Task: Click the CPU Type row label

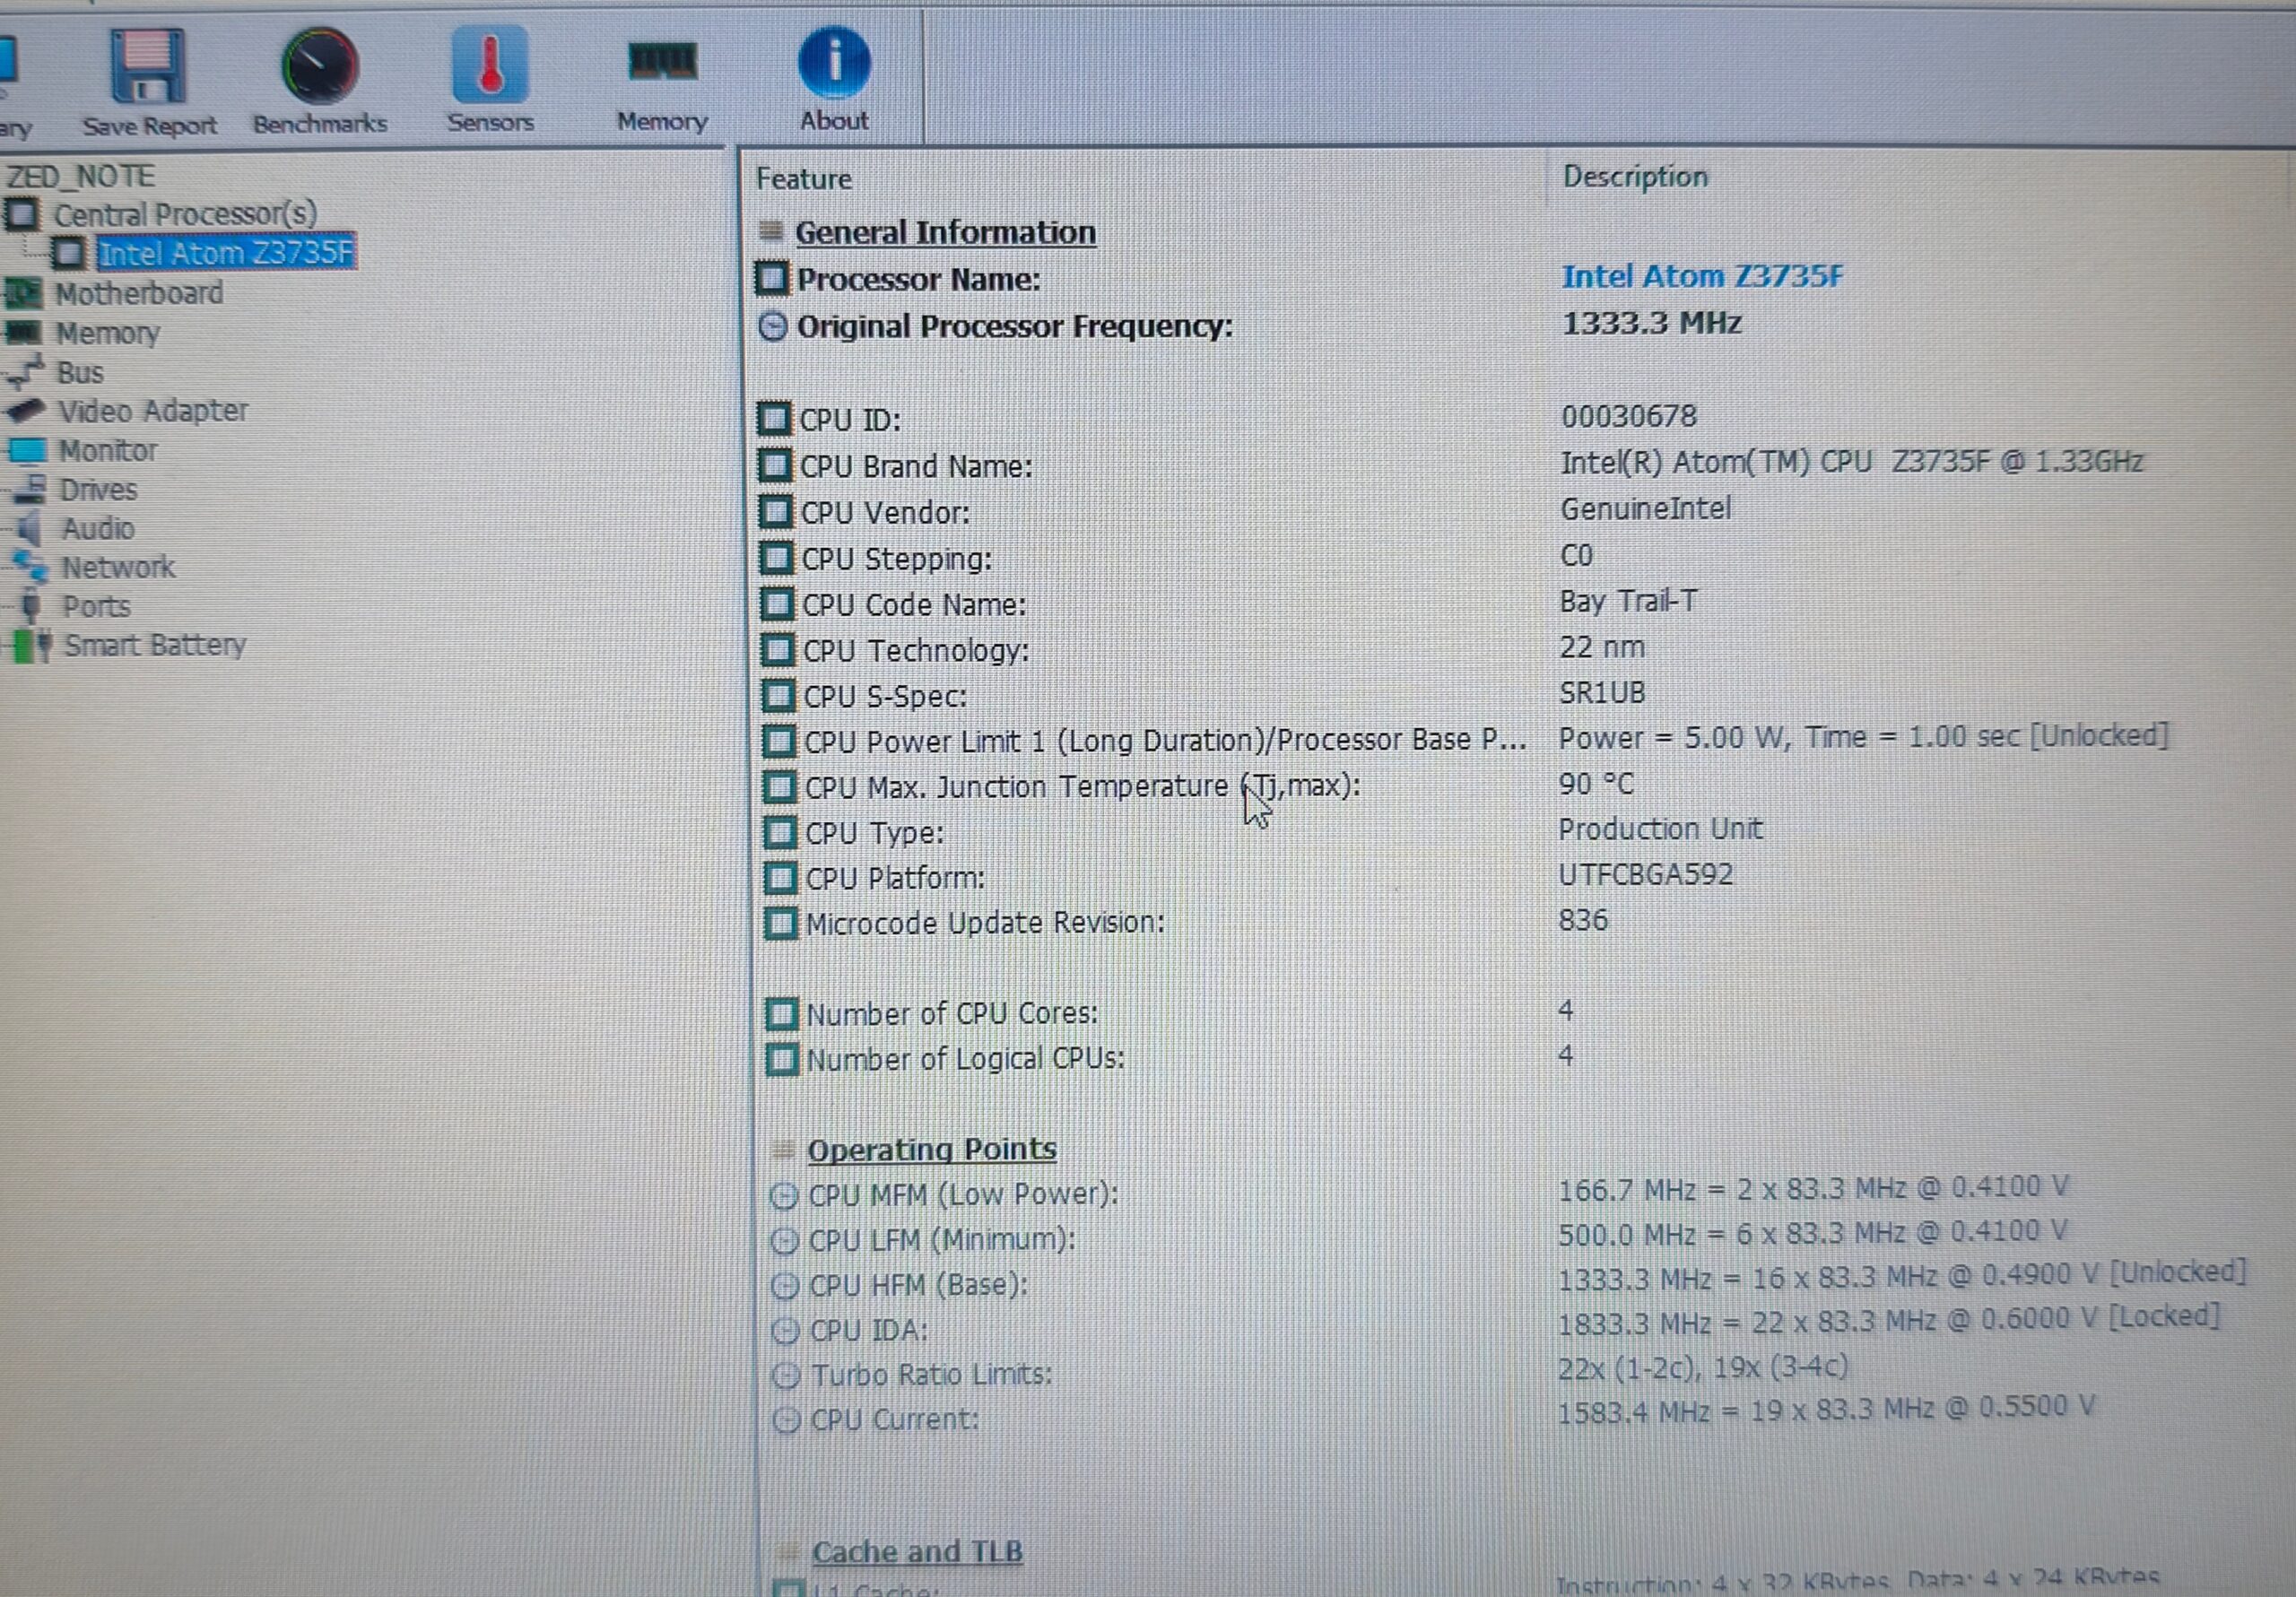Action: click(x=874, y=832)
